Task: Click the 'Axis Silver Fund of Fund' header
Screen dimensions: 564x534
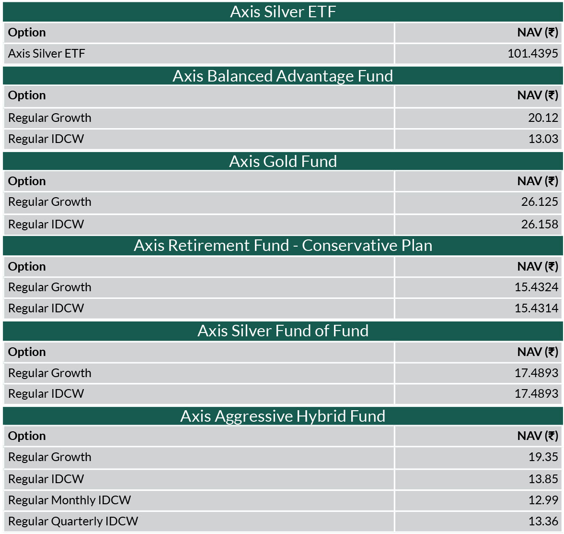Action: 283,331
